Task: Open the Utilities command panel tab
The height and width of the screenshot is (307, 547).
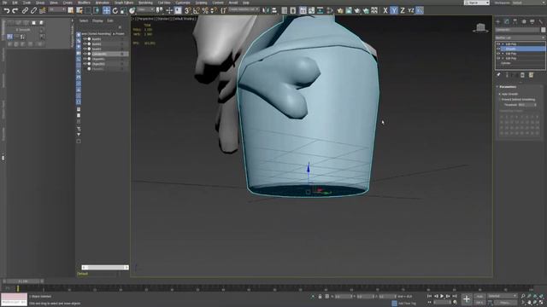Action: click(x=541, y=21)
